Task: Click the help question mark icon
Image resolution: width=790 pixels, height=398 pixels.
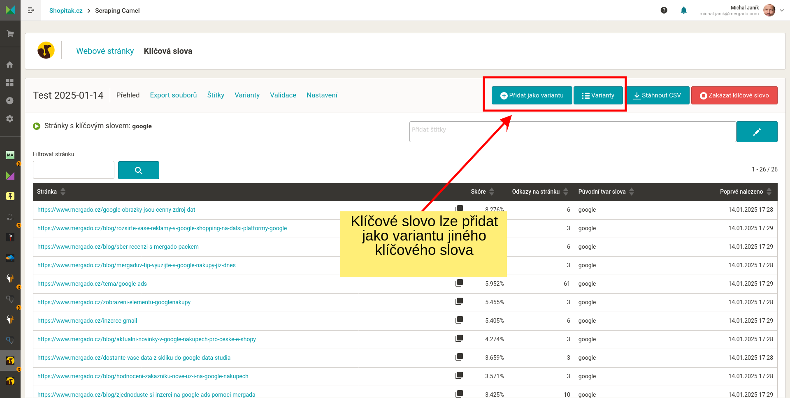Action: 664,10
